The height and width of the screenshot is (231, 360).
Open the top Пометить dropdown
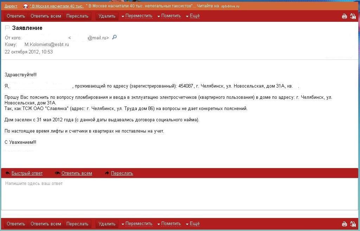pyautogui.click(x=169, y=16)
